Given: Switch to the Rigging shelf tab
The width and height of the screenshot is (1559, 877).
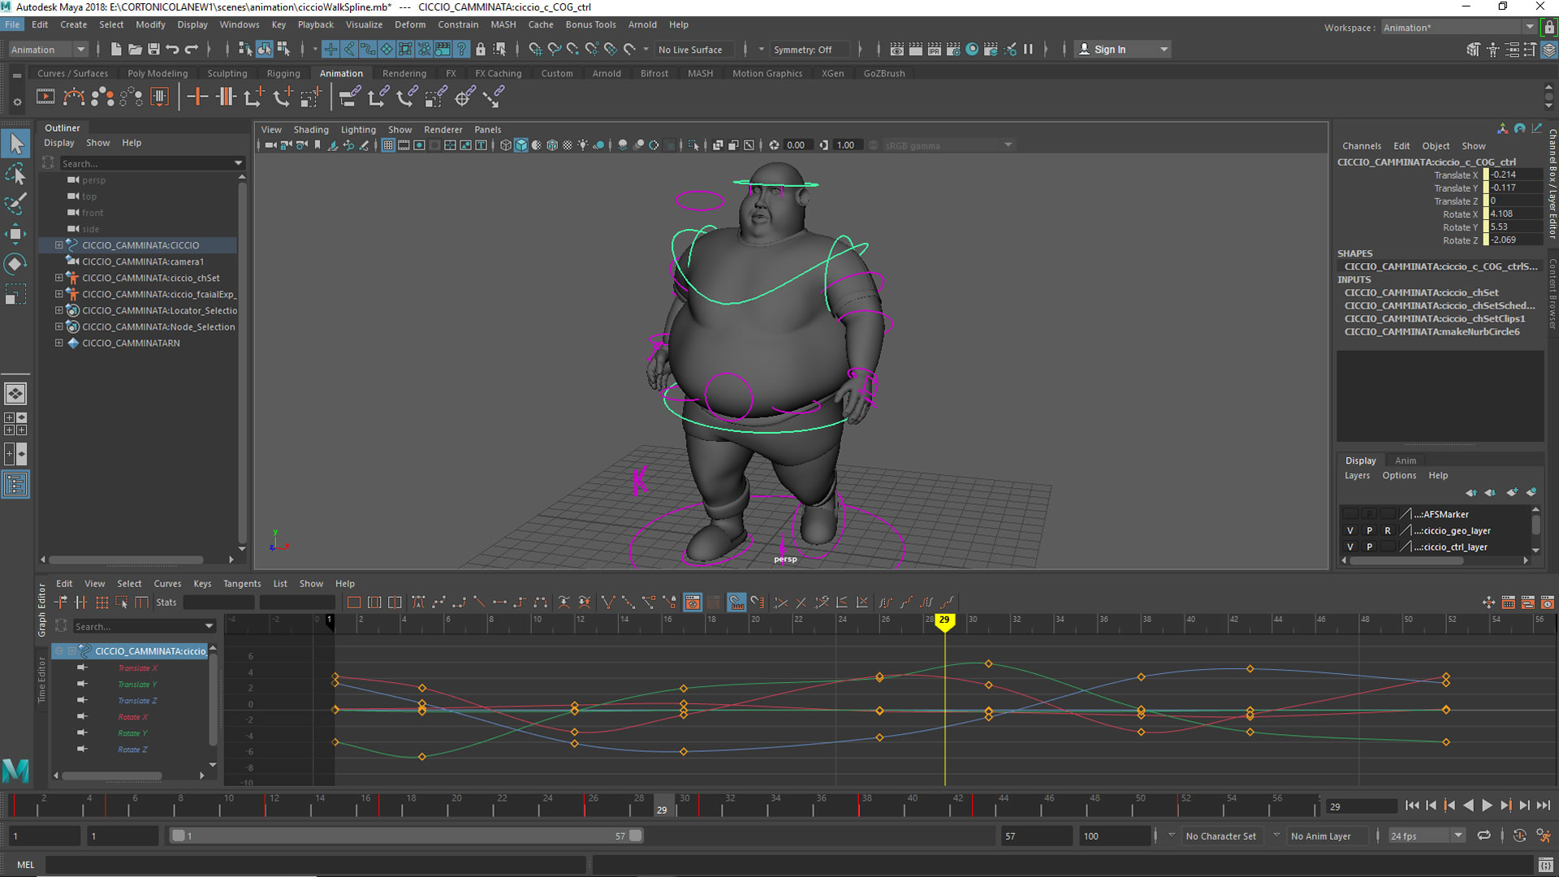Looking at the screenshot, I should point(283,73).
